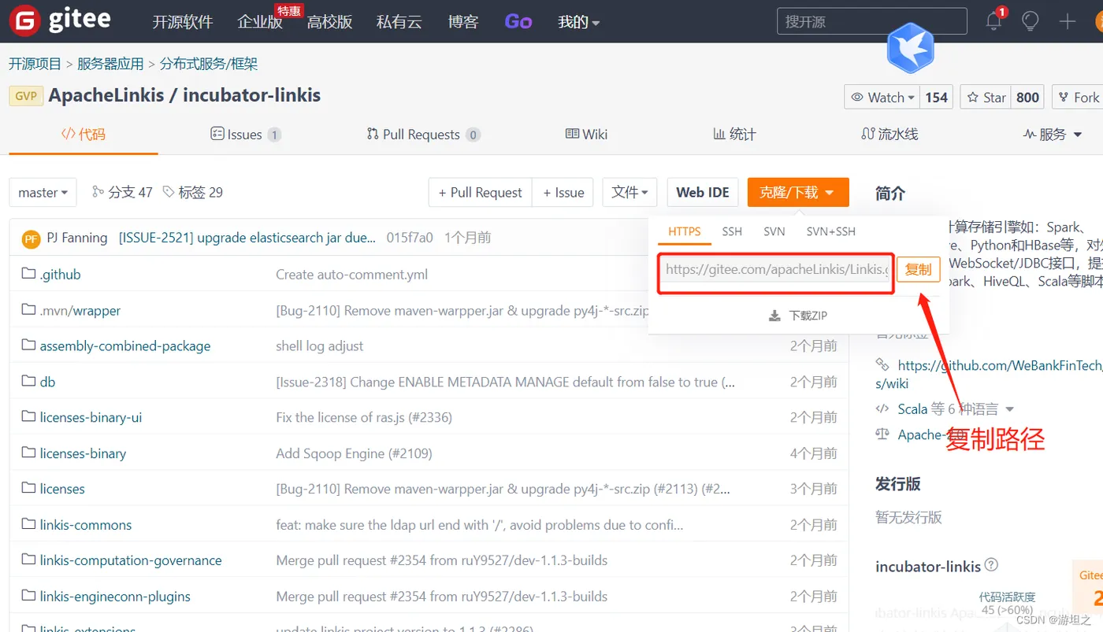
Task: Click the linkis-engineconn-plugins folder icon
Action: click(x=29, y=597)
